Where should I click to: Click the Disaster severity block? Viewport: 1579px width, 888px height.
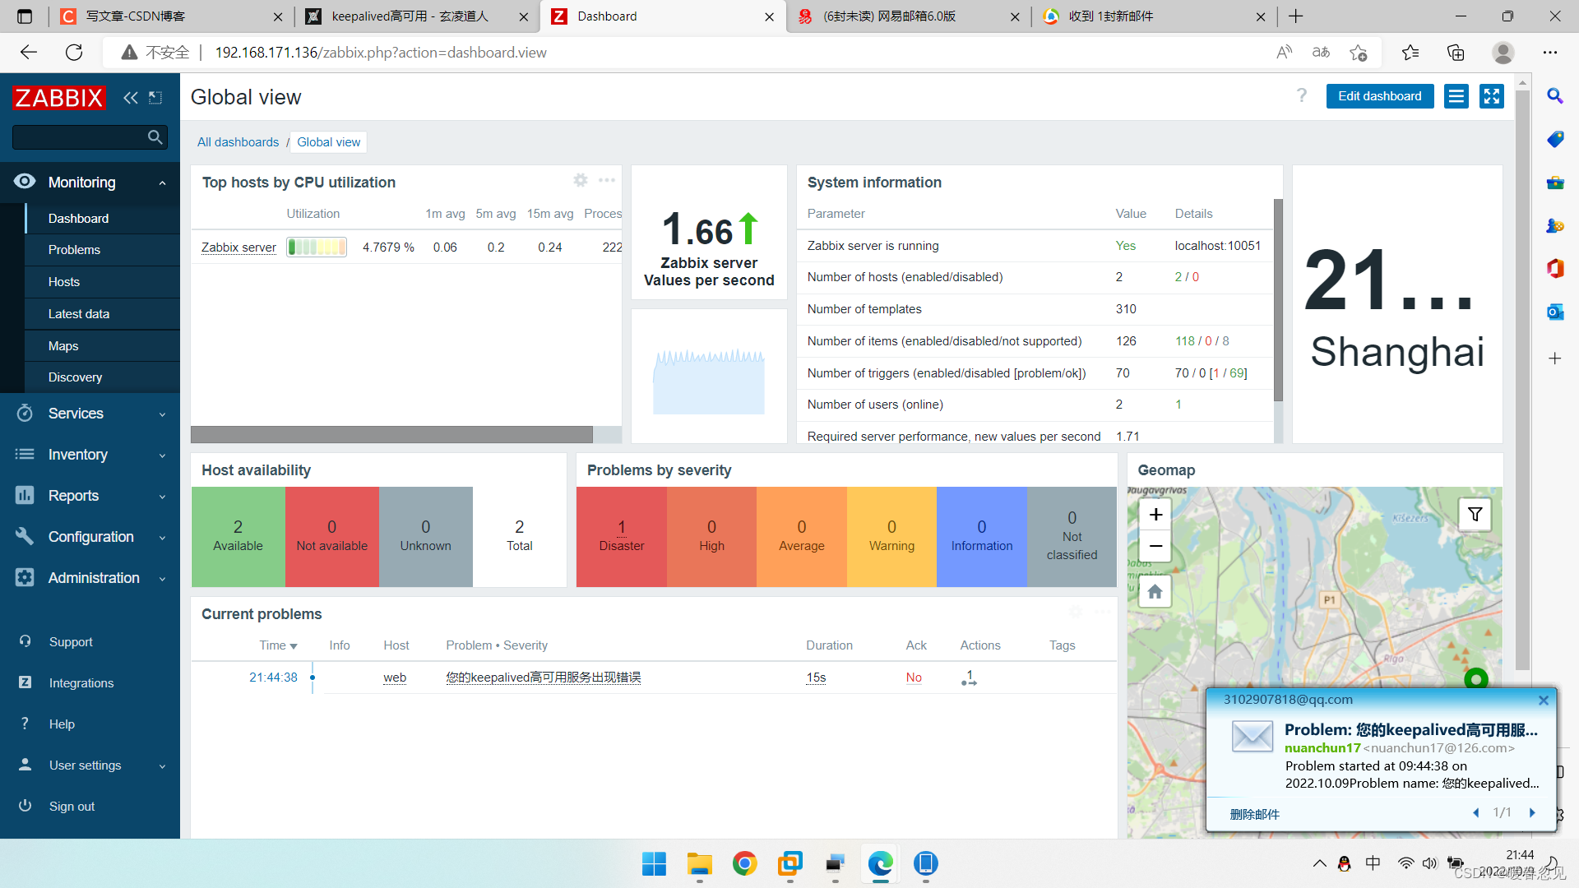(621, 537)
